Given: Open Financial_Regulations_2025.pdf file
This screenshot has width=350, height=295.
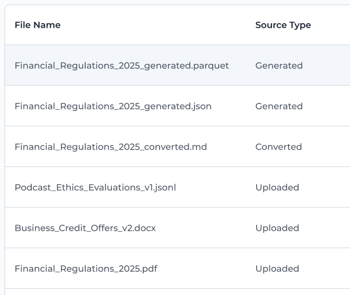Looking at the screenshot, I should 86,269.
